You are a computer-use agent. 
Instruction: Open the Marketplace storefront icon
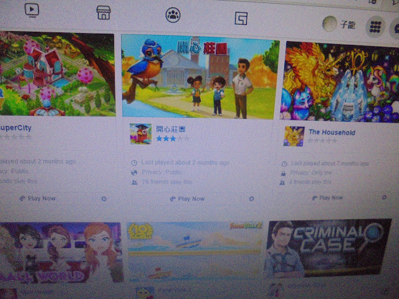point(103,12)
